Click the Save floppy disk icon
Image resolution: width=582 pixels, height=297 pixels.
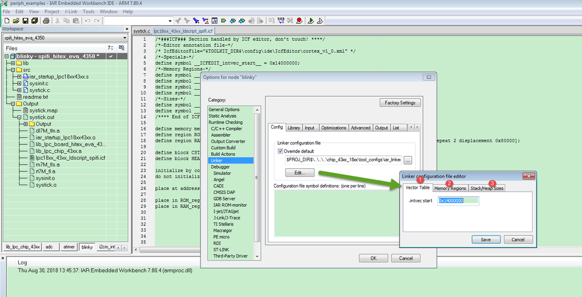[x=26, y=21]
